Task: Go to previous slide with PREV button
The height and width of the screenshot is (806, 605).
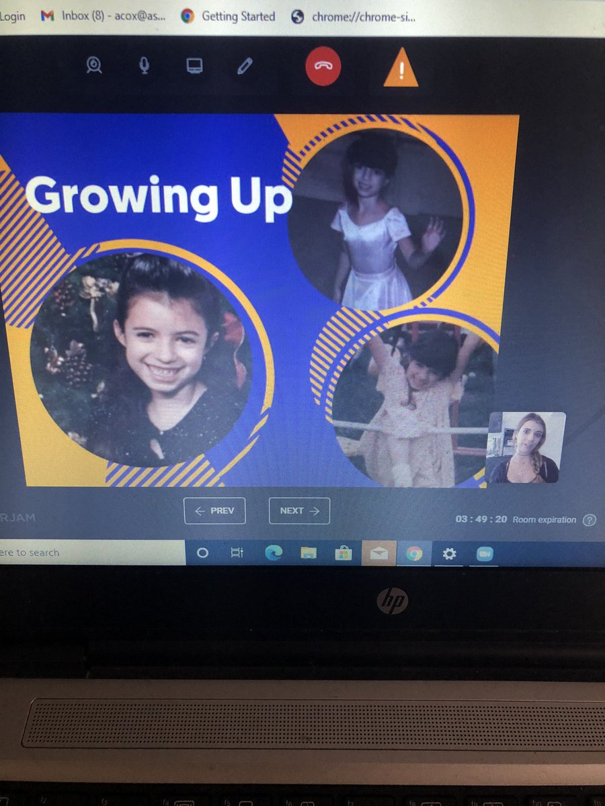Action: click(214, 510)
